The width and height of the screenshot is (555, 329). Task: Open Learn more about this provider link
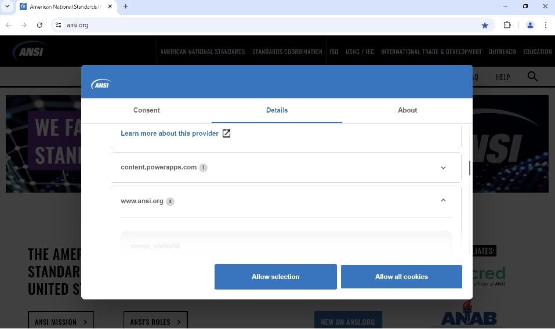(169, 133)
